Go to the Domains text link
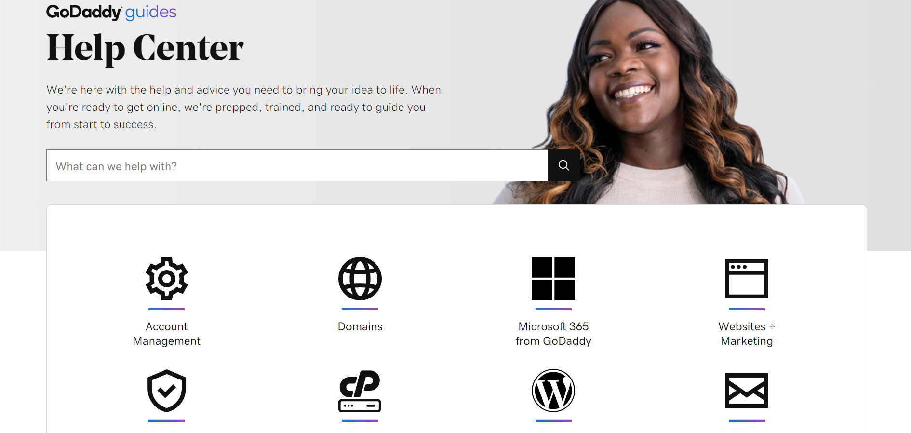Image resolution: width=911 pixels, height=433 pixels. click(360, 326)
